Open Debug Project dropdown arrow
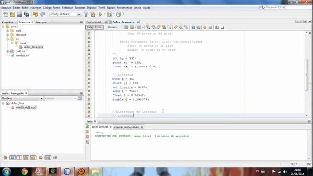 coord(114,14)
